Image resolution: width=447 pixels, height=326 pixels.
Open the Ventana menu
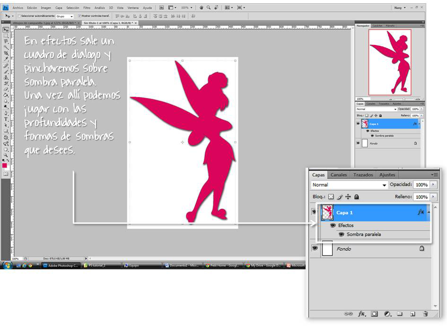133,8
